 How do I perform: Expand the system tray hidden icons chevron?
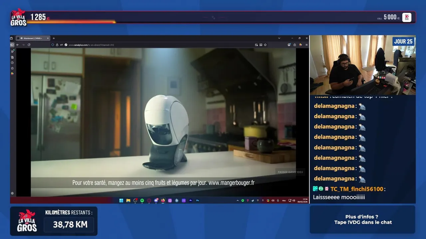[238, 200]
